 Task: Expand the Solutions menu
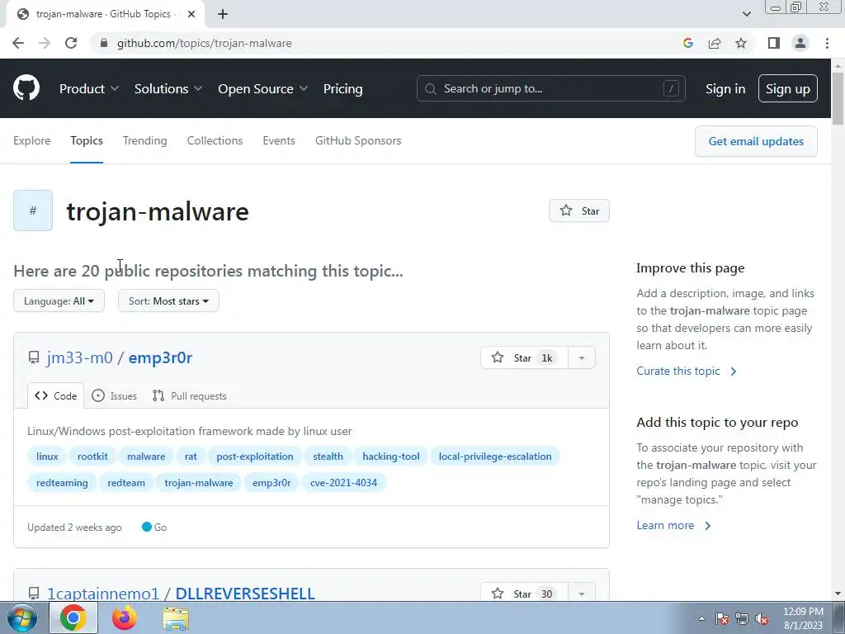point(168,88)
